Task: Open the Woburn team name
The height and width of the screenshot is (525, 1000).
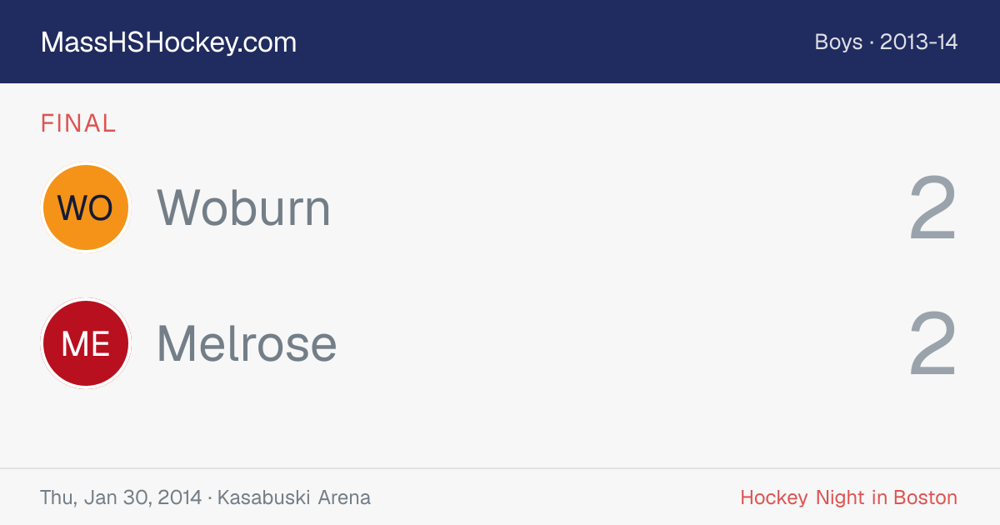Action: 244,207
